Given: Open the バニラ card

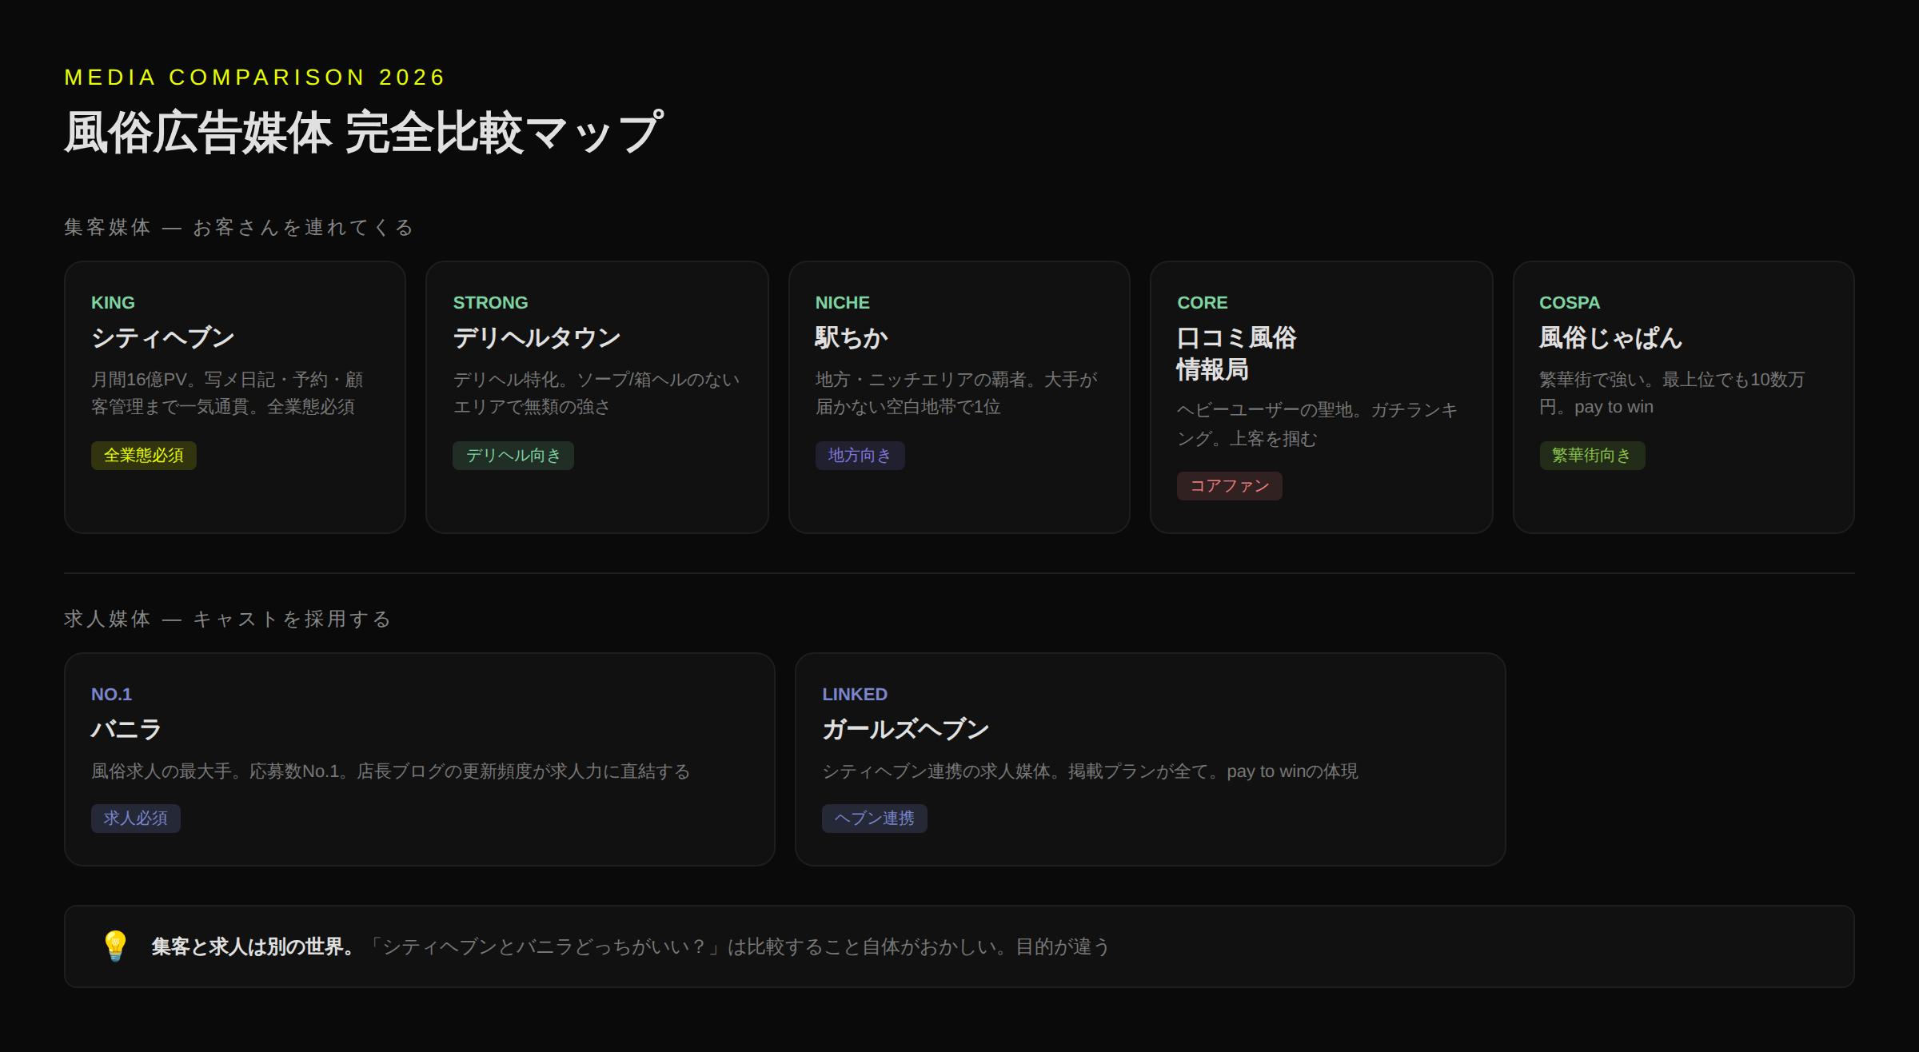Looking at the screenshot, I should pyautogui.click(x=419, y=758).
